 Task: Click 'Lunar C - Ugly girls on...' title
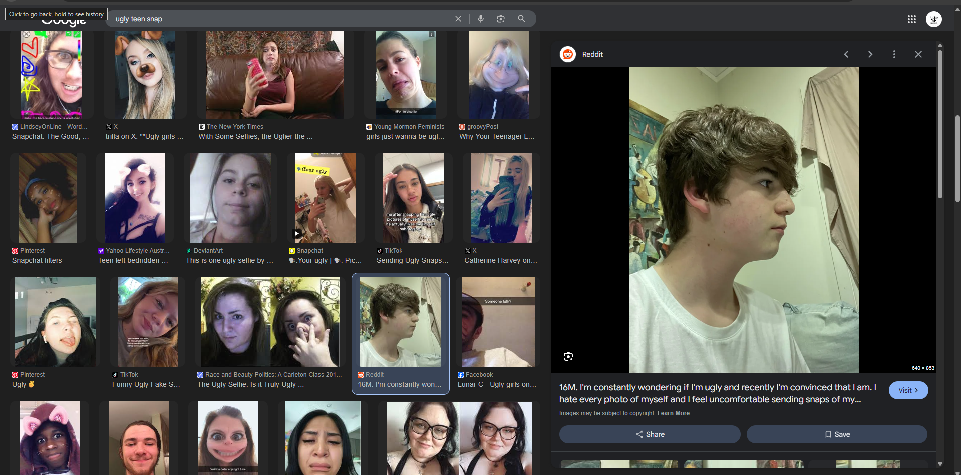pyautogui.click(x=497, y=384)
